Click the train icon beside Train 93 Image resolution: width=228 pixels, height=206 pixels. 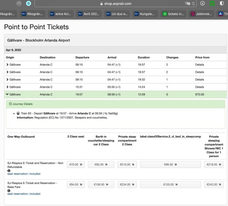18,113
